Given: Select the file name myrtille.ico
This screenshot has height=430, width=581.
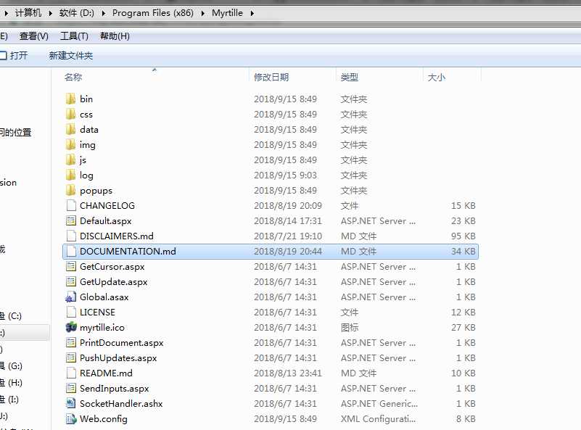Looking at the screenshot, I should [102, 328].
